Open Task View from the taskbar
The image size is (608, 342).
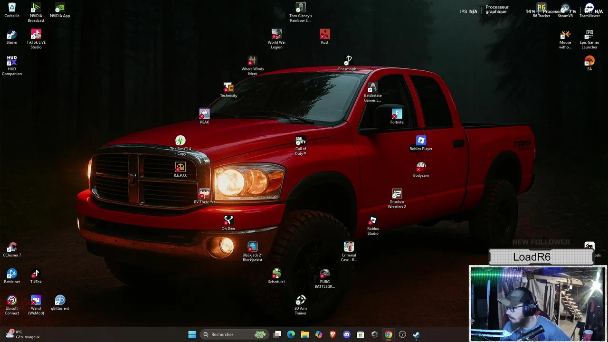tap(277, 334)
